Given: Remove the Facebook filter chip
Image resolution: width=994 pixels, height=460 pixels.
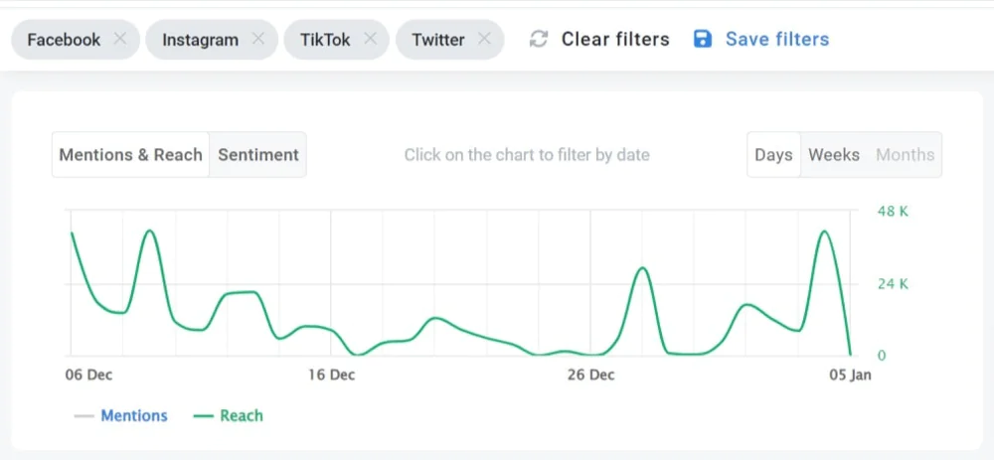Looking at the screenshot, I should 119,40.
